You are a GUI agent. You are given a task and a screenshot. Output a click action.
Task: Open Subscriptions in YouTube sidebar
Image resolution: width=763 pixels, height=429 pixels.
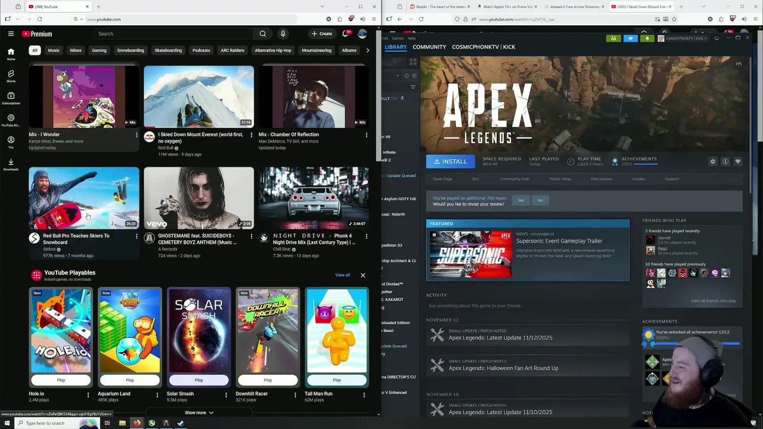(x=11, y=98)
